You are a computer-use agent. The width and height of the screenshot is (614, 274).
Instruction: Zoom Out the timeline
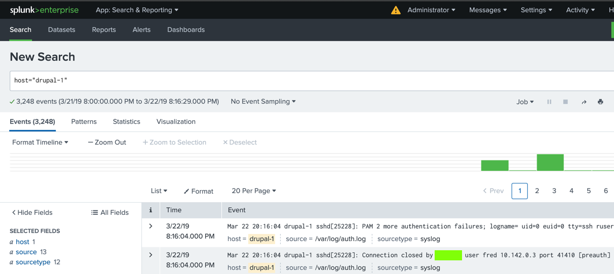(107, 143)
